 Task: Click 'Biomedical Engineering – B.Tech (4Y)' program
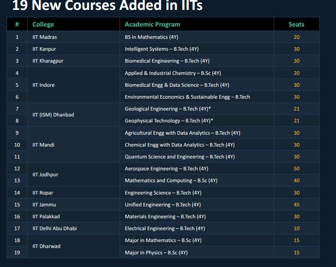pos(167,61)
